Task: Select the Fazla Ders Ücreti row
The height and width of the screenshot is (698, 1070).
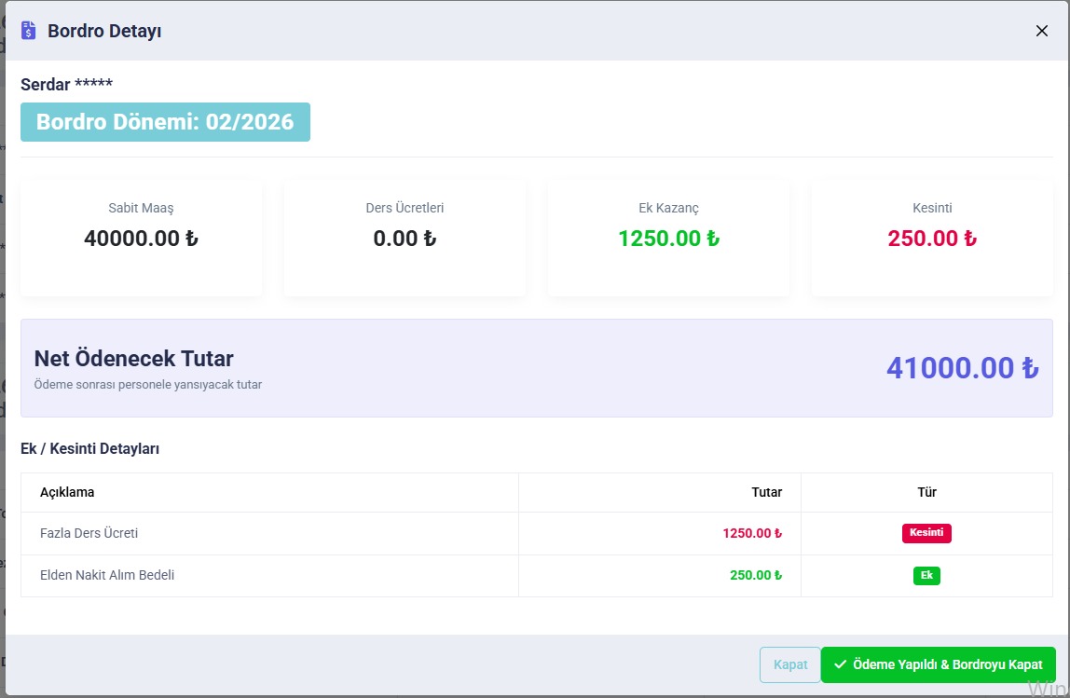Action: [89, 533]
